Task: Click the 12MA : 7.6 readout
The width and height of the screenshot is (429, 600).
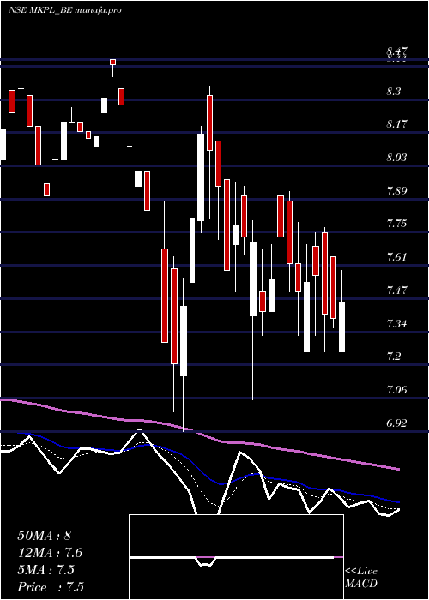Action: 50,553
